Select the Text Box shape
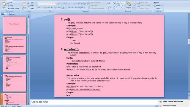Screen dimensions: 190x107 (108, 3)
